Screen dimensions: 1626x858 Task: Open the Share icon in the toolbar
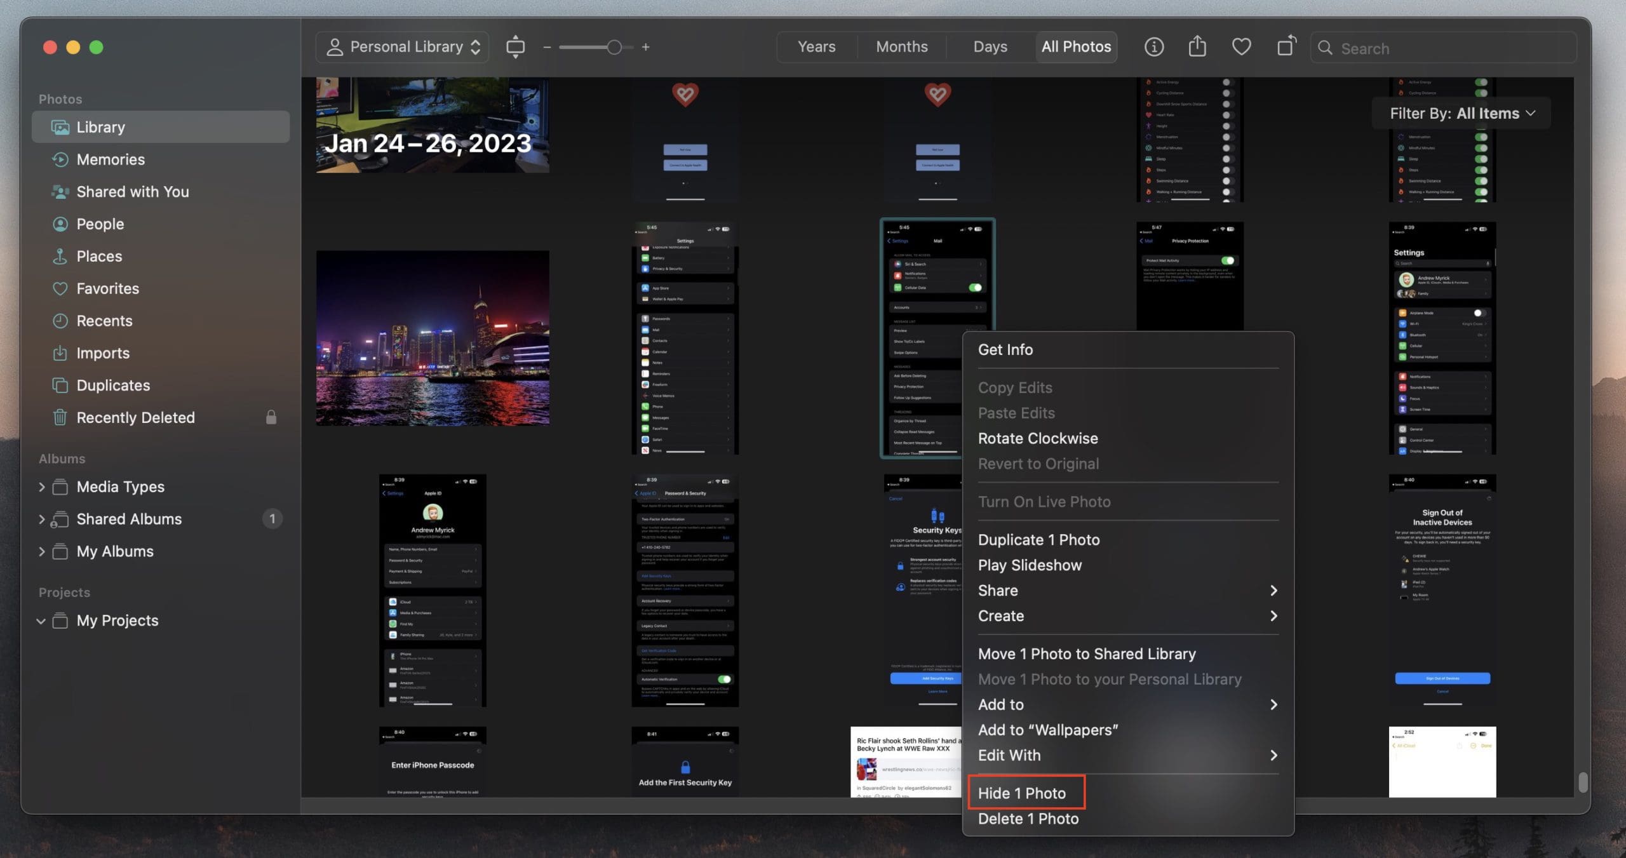coord(1197,46)
